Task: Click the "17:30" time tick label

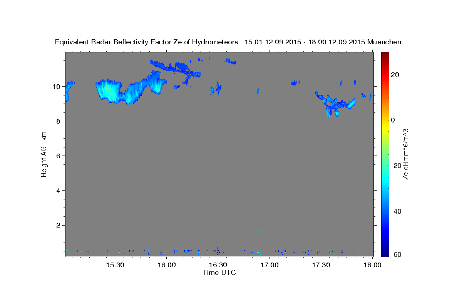Action: point(321,265)
